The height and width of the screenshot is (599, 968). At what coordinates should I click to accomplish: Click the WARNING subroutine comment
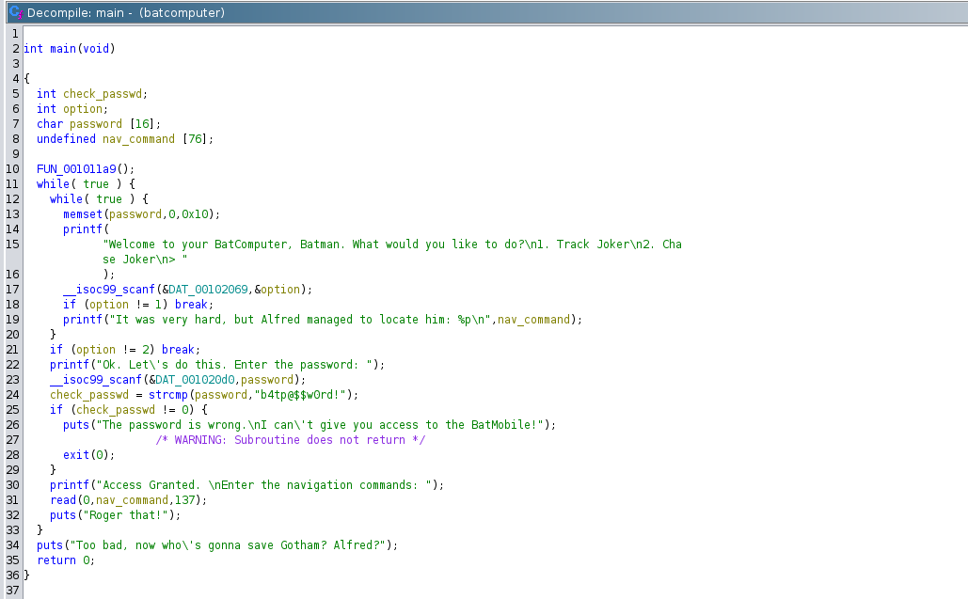[290, 440]
